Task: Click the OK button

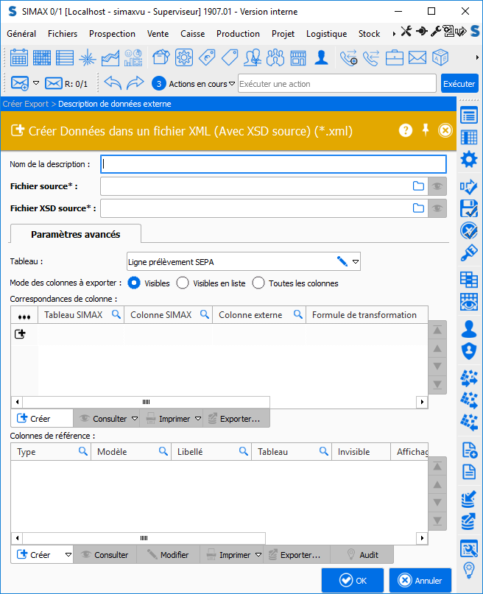Action: (x=352, y=580)
